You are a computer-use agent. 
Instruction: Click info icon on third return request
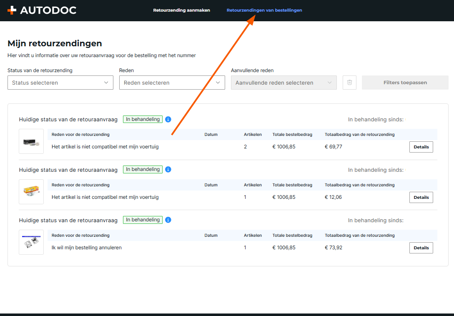(168, 220)
